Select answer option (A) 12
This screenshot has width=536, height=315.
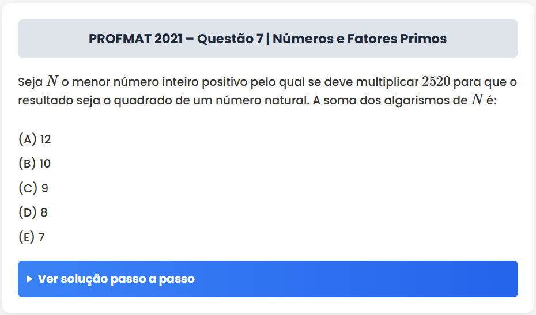click(35, 139)
